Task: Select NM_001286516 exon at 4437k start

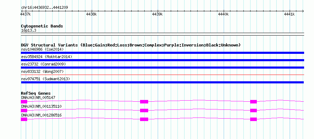Action: (24, 119)
